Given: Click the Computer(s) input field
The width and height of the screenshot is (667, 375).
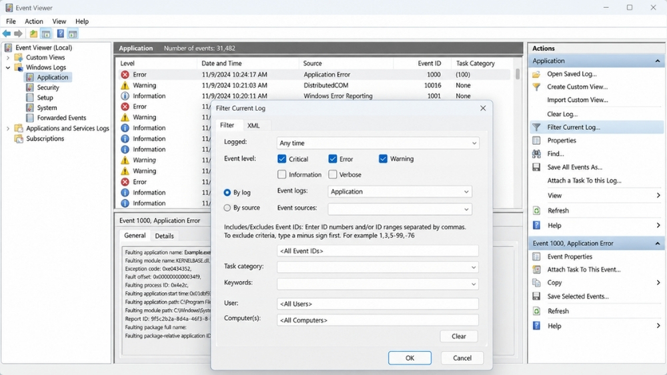Looking at the screenshot, I should pos(378,320).
